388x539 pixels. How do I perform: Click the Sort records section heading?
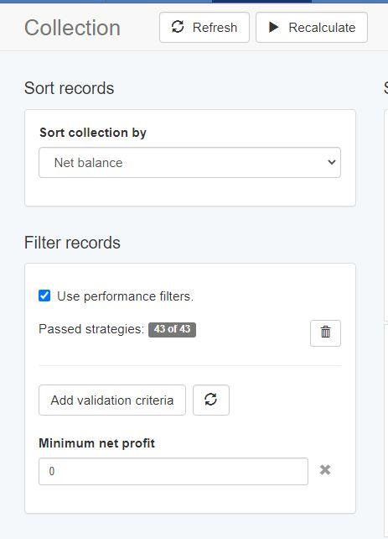coord(69,88)
